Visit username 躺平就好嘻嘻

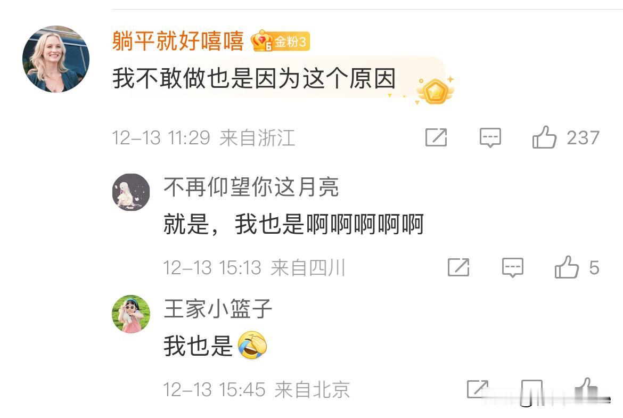(x=178, y=41)
